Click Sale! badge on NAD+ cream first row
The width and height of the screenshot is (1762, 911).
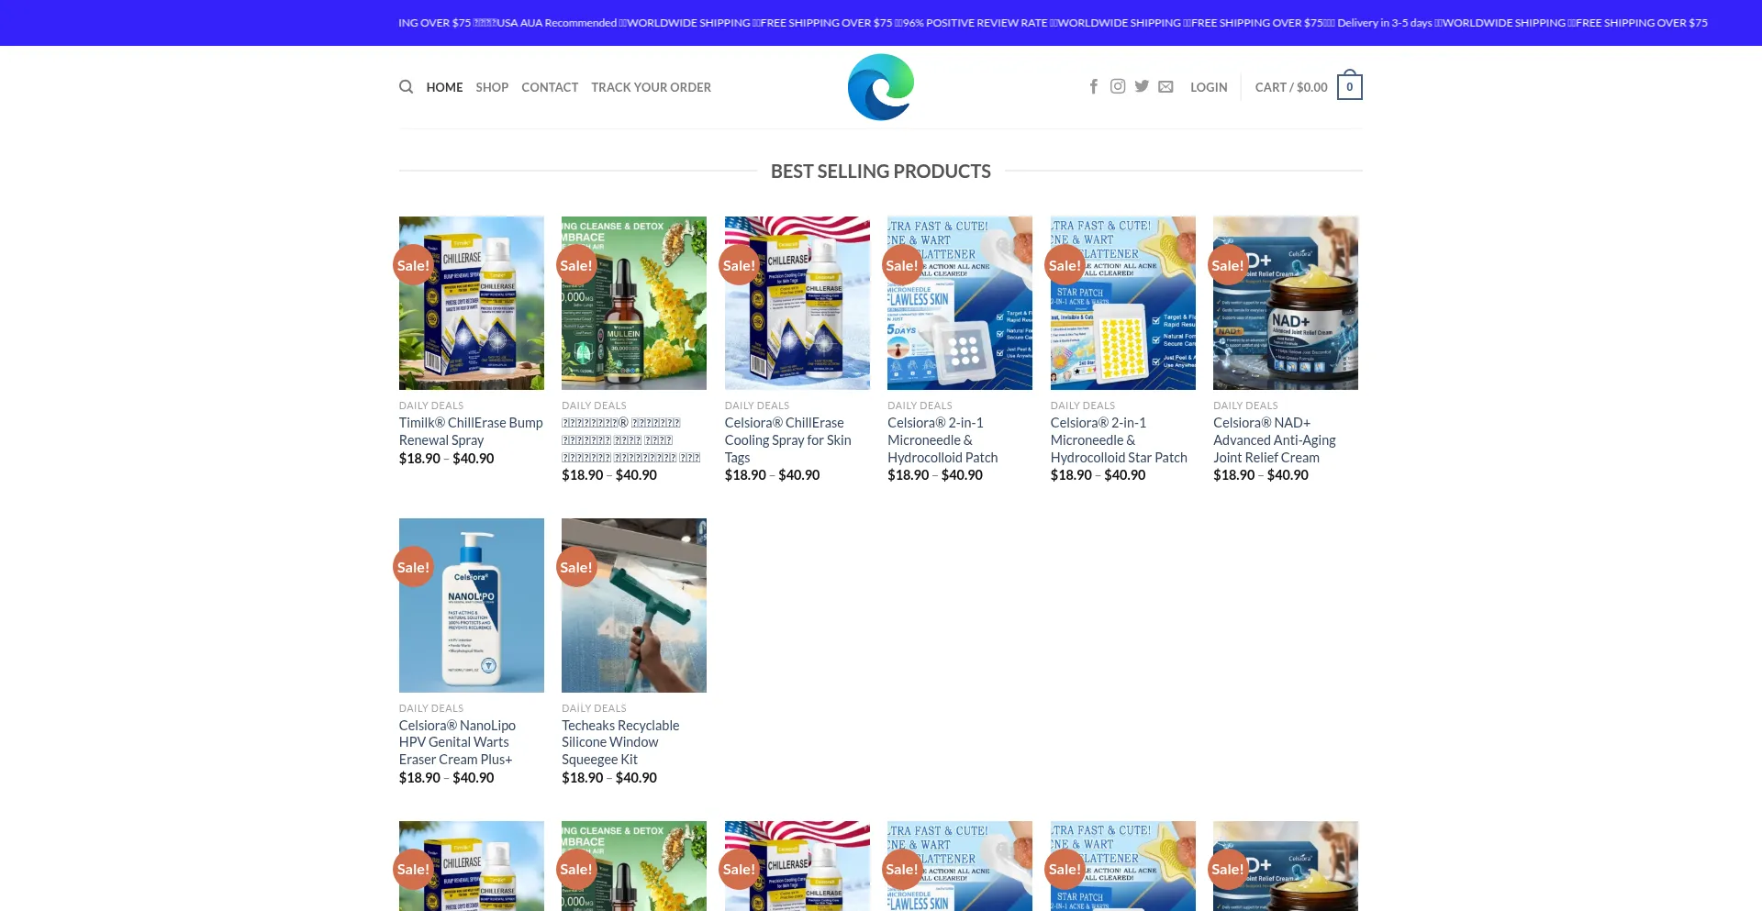(x=1228, y=265)
